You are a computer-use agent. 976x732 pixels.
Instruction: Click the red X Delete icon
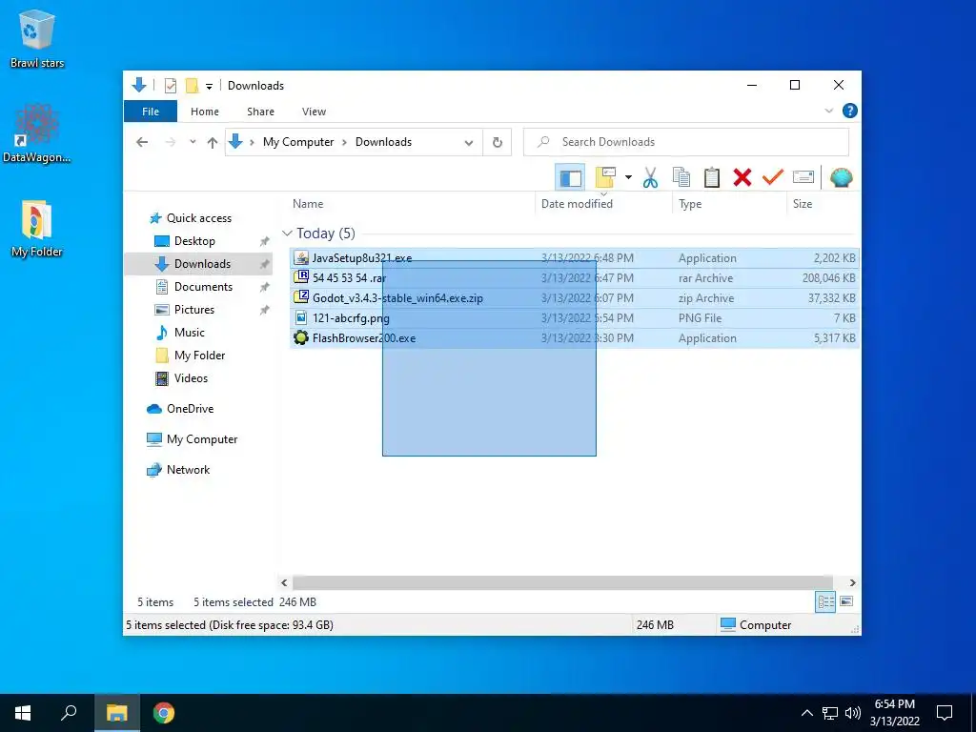742,178
